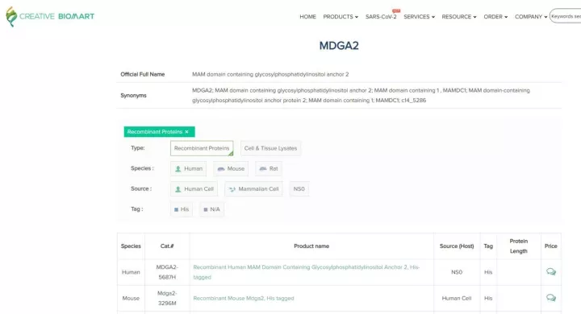Open the SARS-CoV-2 menu item
Screen dimensions: 581x314
pos(381,17)
